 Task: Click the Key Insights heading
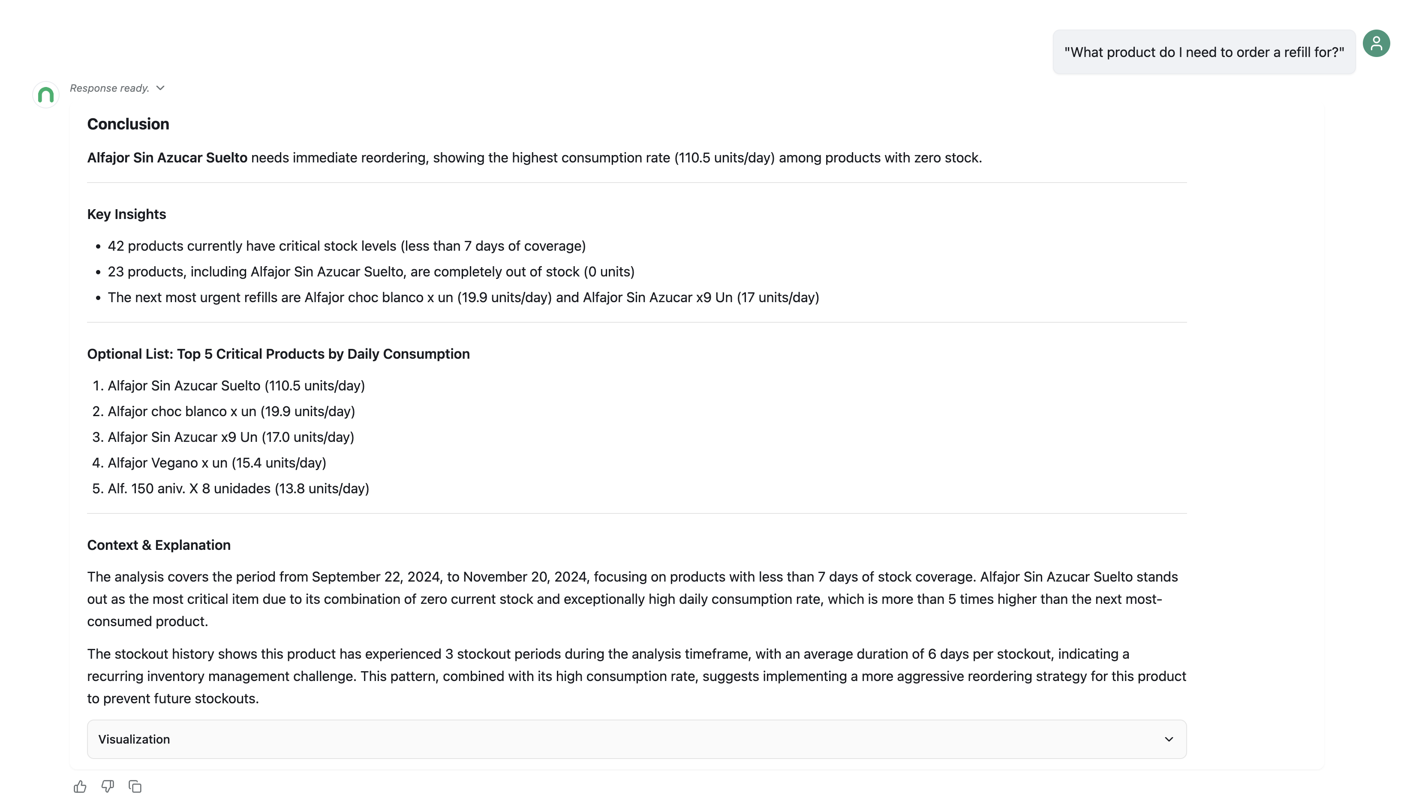pyautogui.click(x=126, y=214)
